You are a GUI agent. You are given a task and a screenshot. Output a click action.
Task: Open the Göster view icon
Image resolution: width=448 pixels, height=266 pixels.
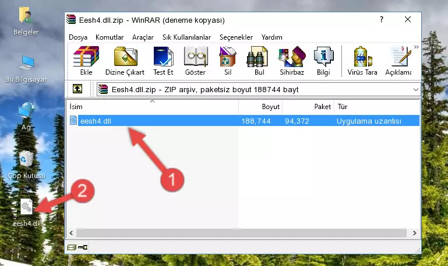(195, 61)
